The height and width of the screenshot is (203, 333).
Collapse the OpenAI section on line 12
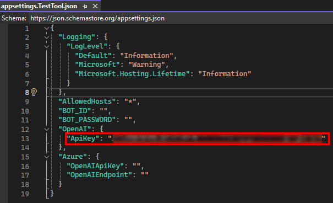point(46,129)
